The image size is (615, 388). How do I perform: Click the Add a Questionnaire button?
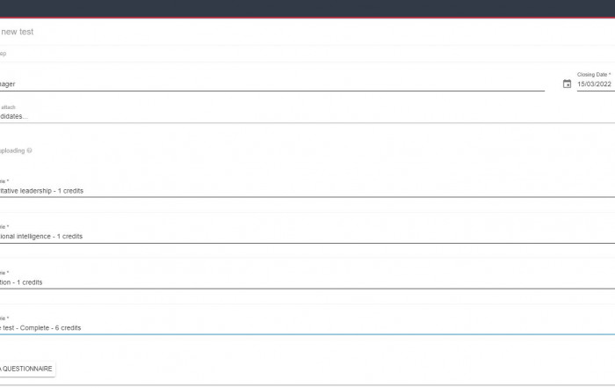click(27, 369)
